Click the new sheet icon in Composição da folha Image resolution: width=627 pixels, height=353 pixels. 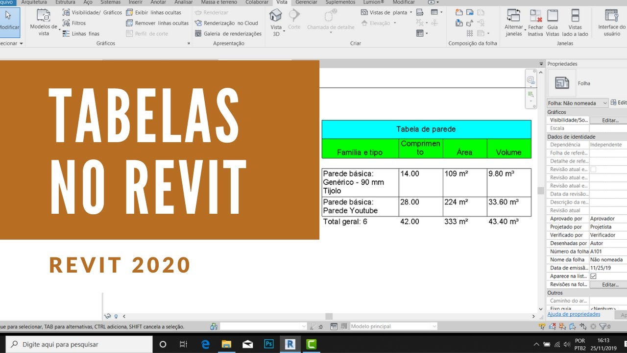point(459,12)
